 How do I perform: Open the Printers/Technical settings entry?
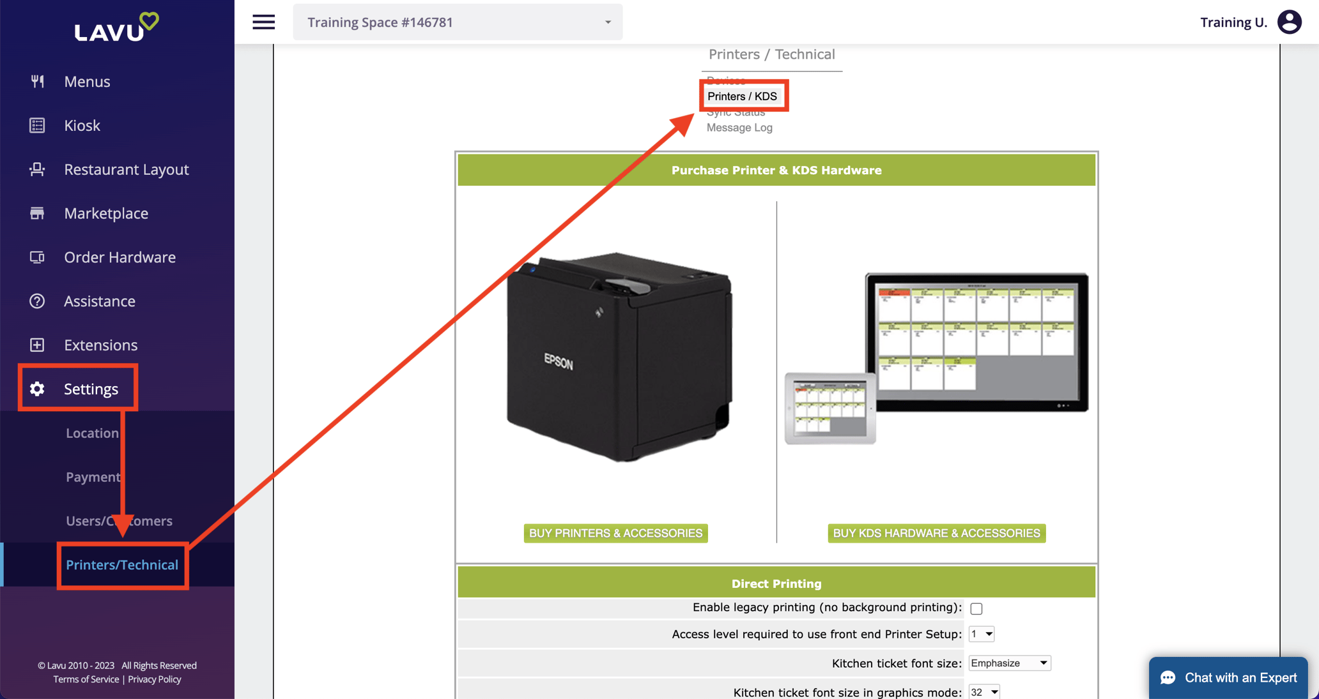(x=121, y=564)
